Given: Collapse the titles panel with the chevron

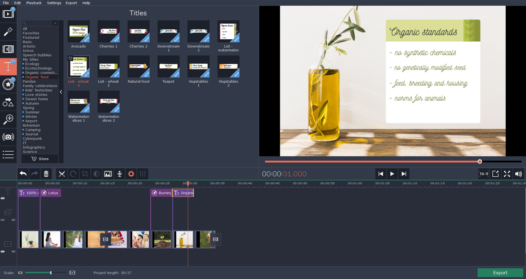Looking at the screenshot, I should pyautogui.click(x=61, y=92).
